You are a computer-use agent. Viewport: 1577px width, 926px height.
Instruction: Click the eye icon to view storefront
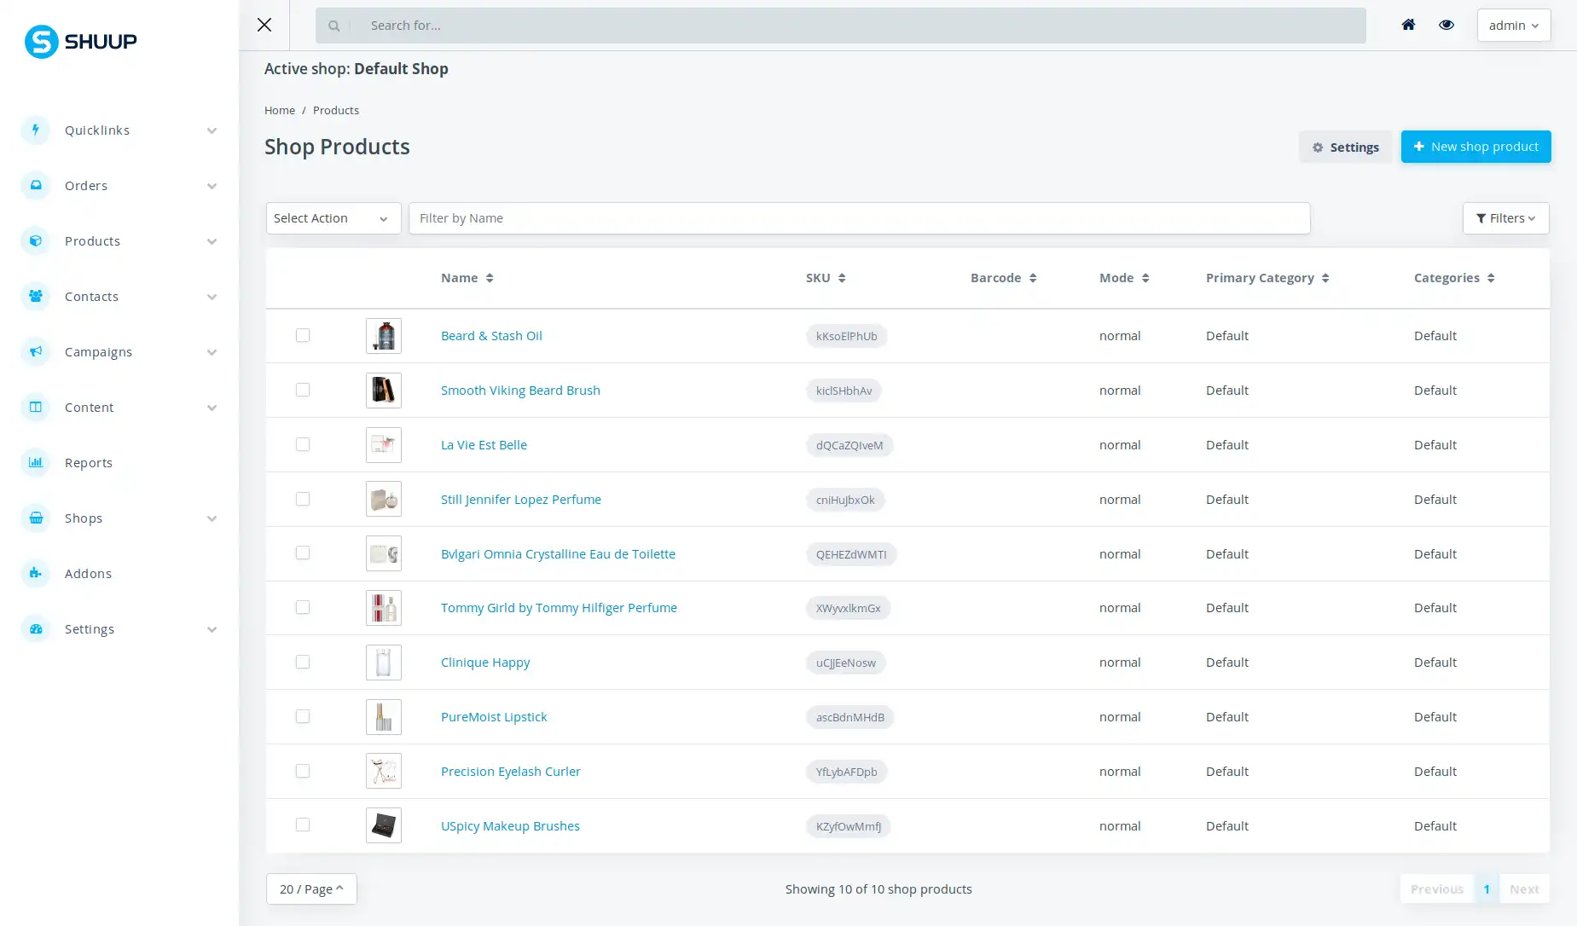[x=1447, y=25]
